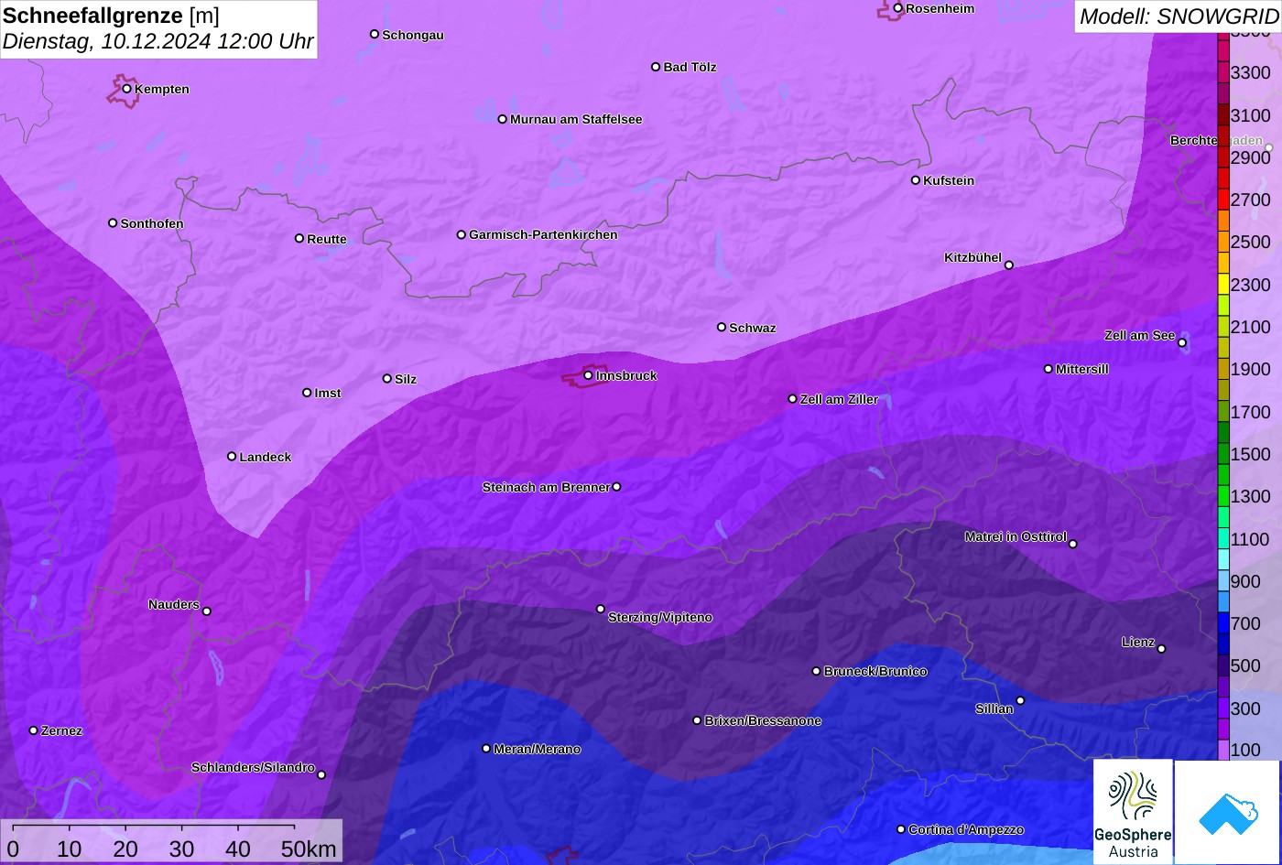Click the Matrei in Osttirol label
This screenshot has width=1282, height=865.
(1016, 536)
